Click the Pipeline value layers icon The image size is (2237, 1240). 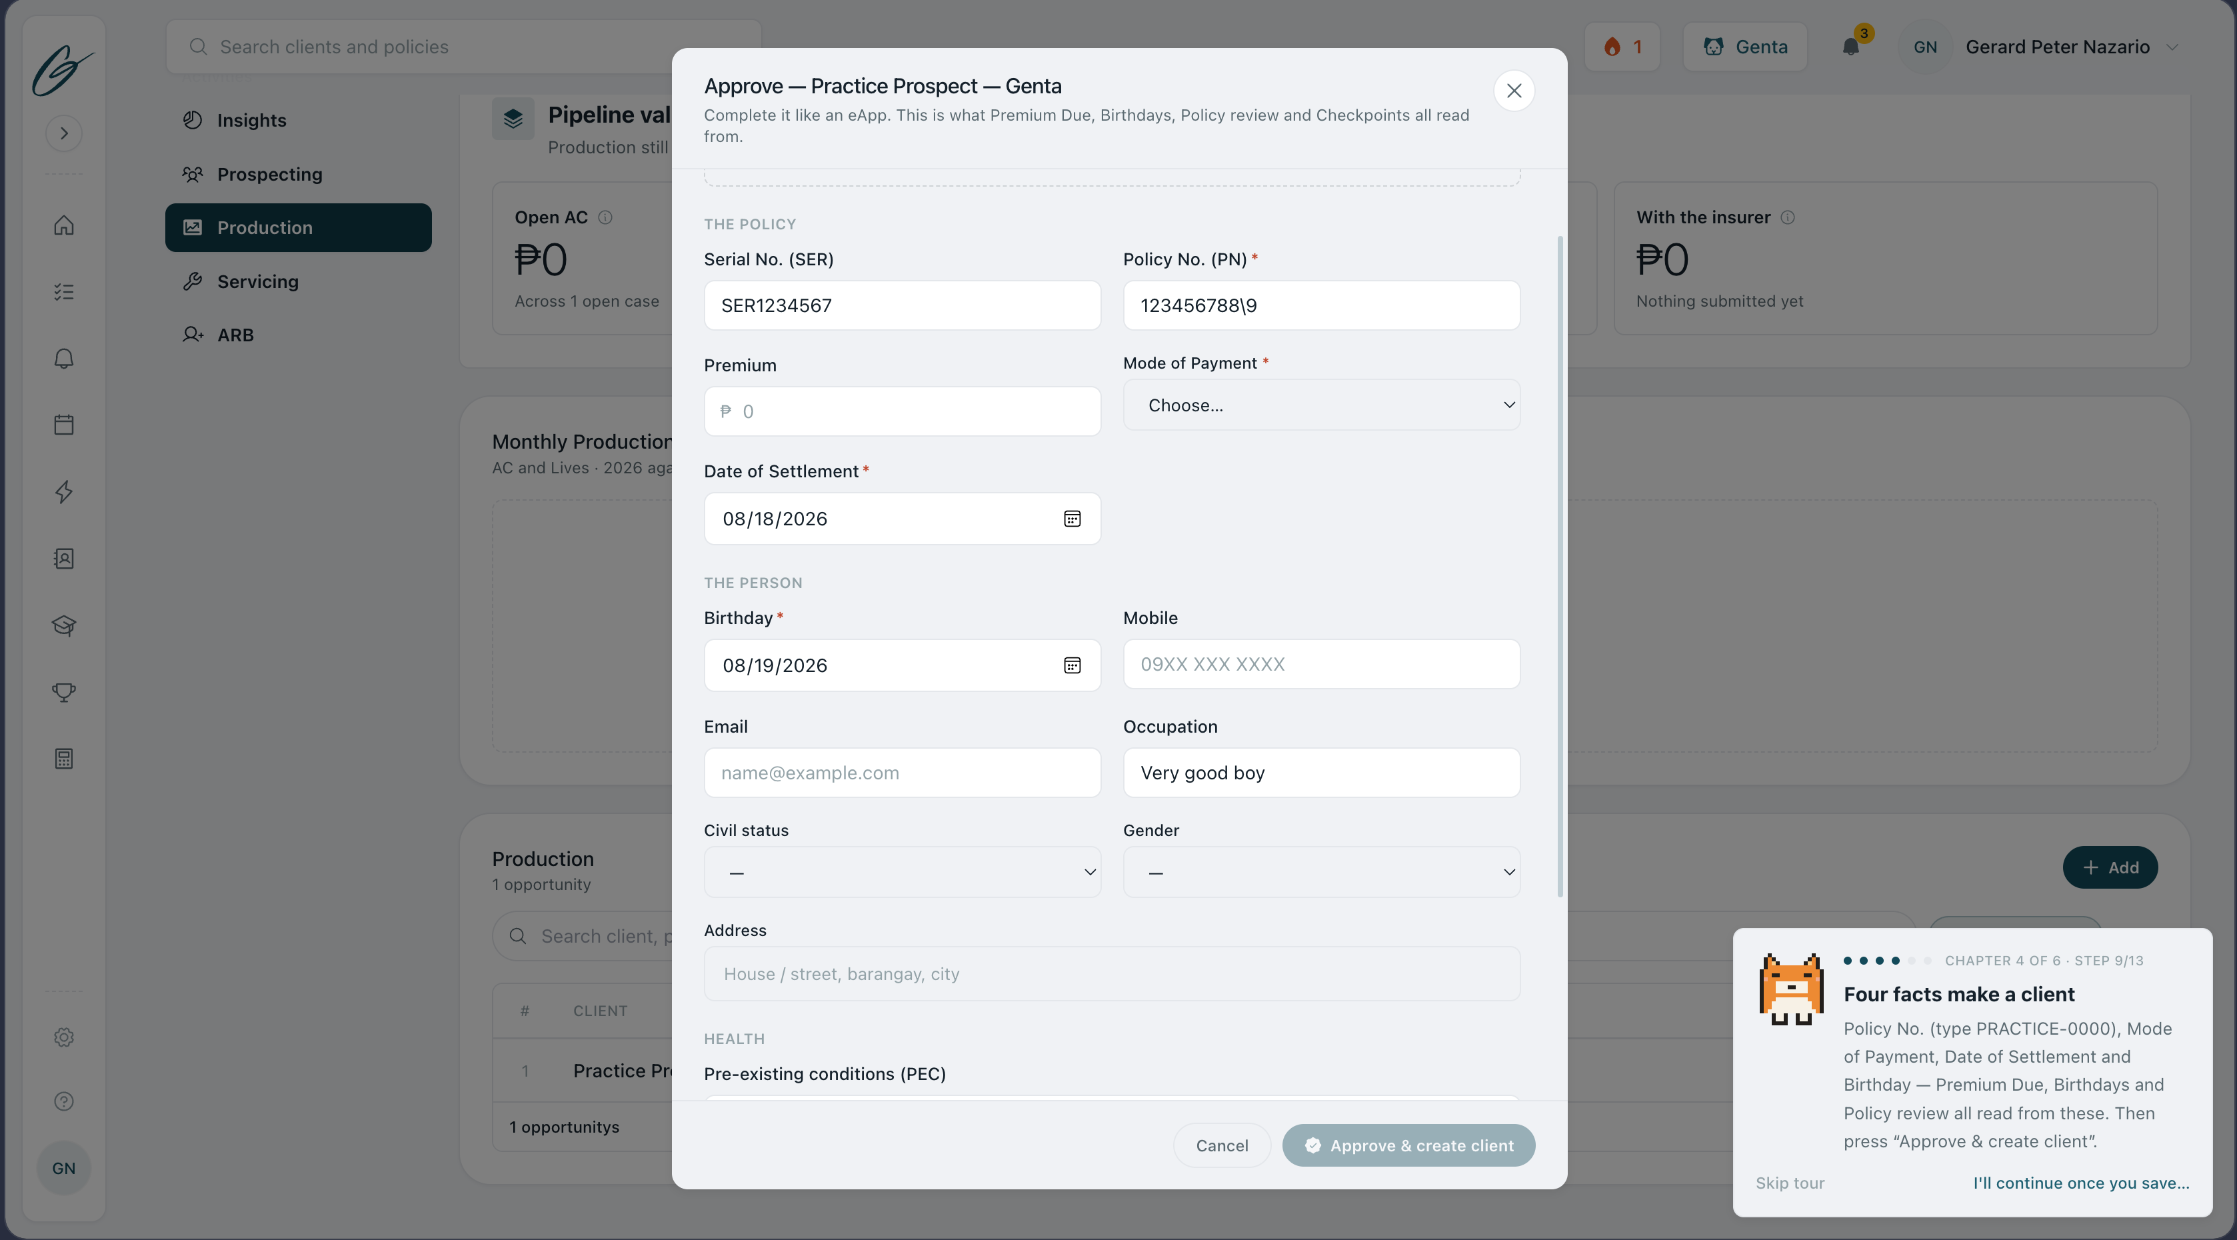[513, 119]
